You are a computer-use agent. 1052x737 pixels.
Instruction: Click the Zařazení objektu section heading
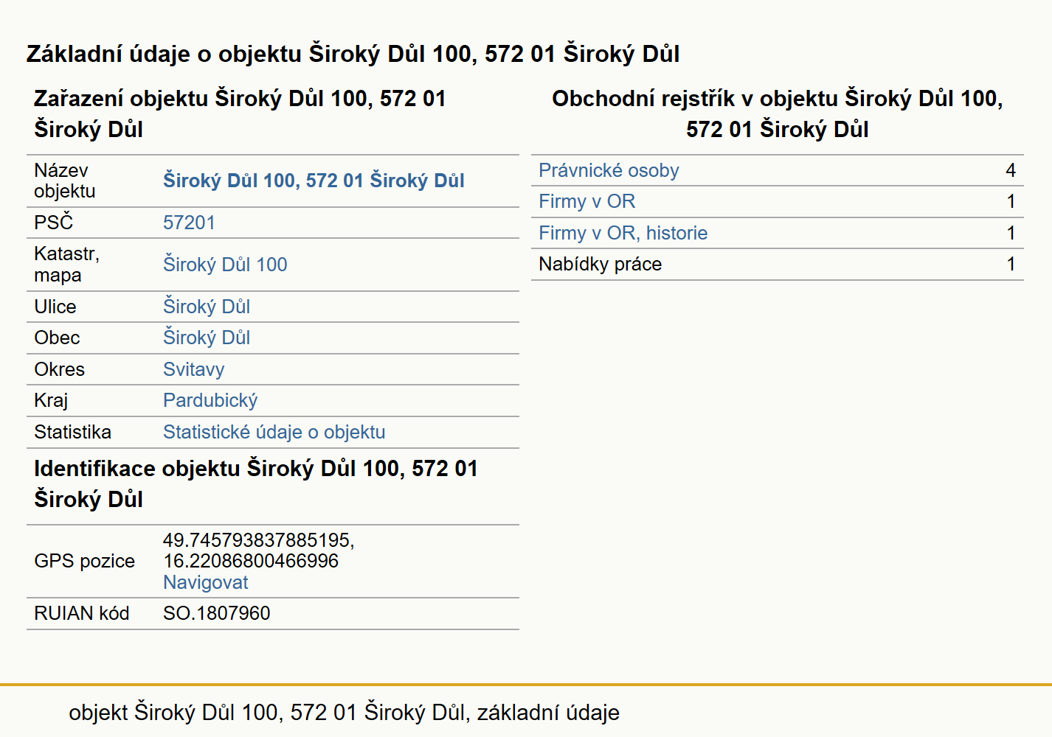pyautogui.click(x=240, y=113)
